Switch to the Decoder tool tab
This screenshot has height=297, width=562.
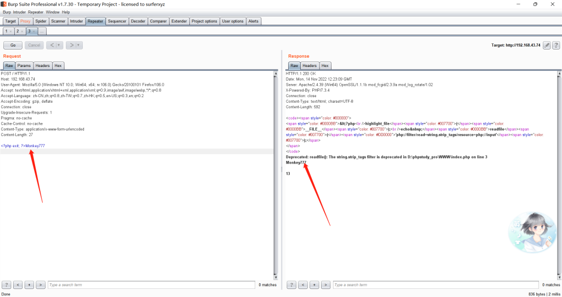tap(138, 21)
